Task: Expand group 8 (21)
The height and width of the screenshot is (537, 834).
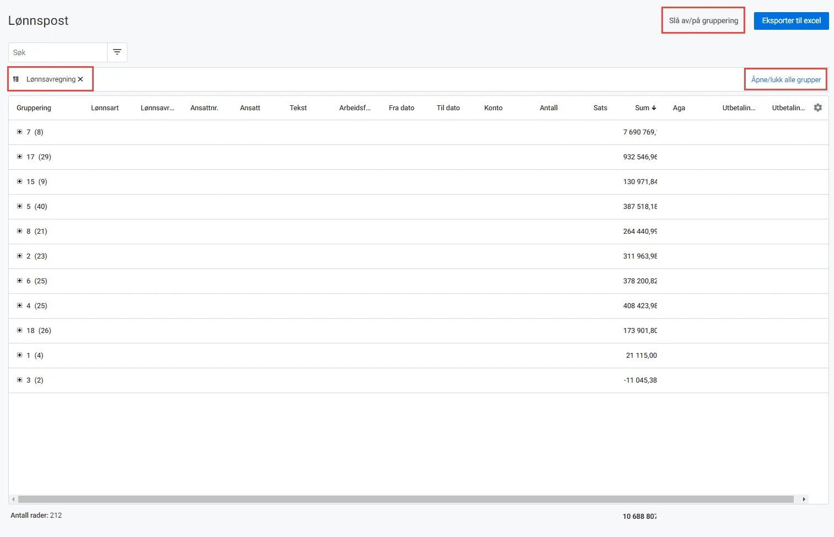Action: point(19,231)
